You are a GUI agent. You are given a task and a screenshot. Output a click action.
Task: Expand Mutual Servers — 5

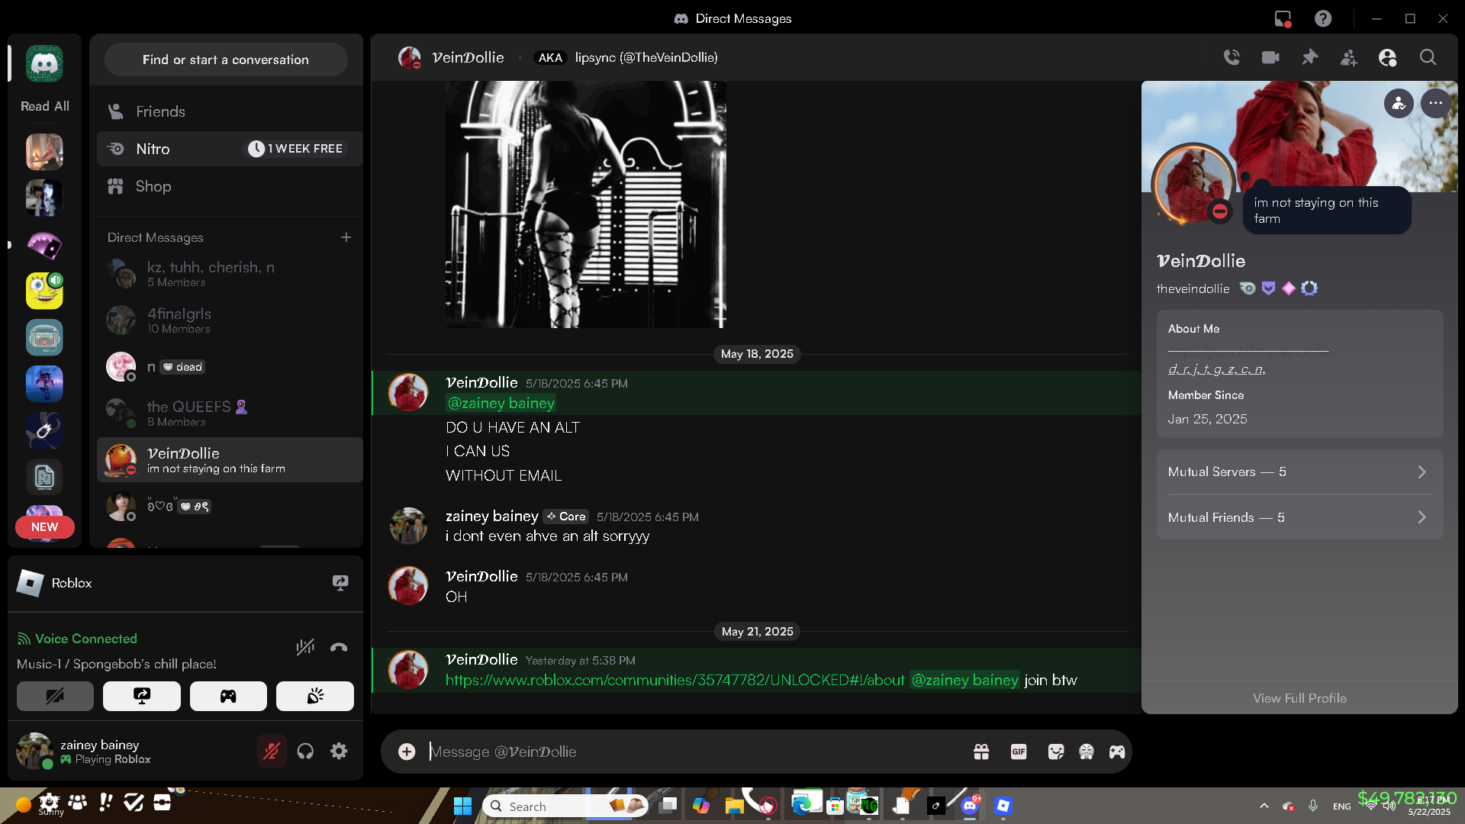click(1299, 472)
